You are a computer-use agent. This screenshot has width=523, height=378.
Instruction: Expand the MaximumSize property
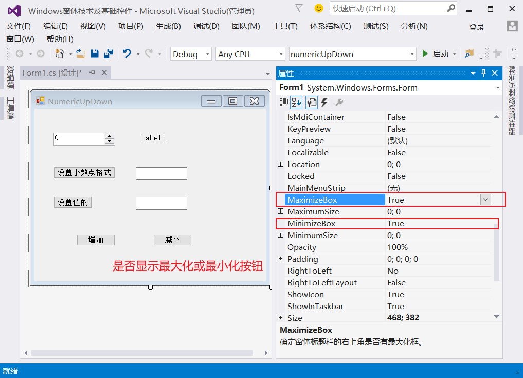tap(280, 211)
